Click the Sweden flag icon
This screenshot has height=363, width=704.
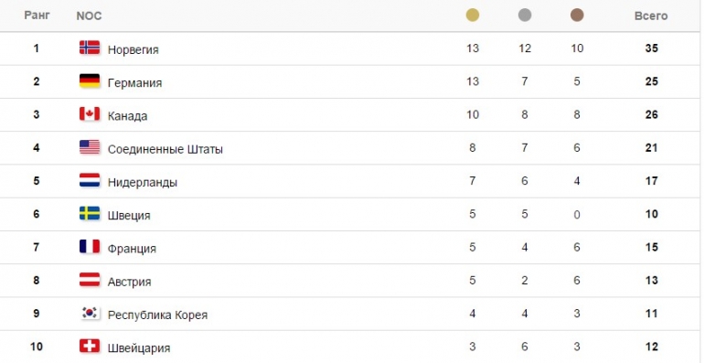[90, 213]
